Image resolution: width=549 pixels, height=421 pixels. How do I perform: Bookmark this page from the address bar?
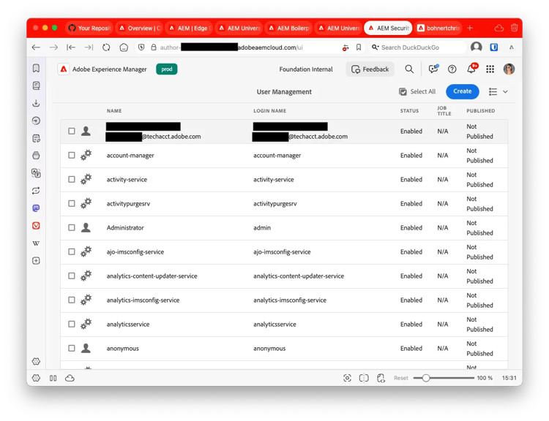pos(359,48)
